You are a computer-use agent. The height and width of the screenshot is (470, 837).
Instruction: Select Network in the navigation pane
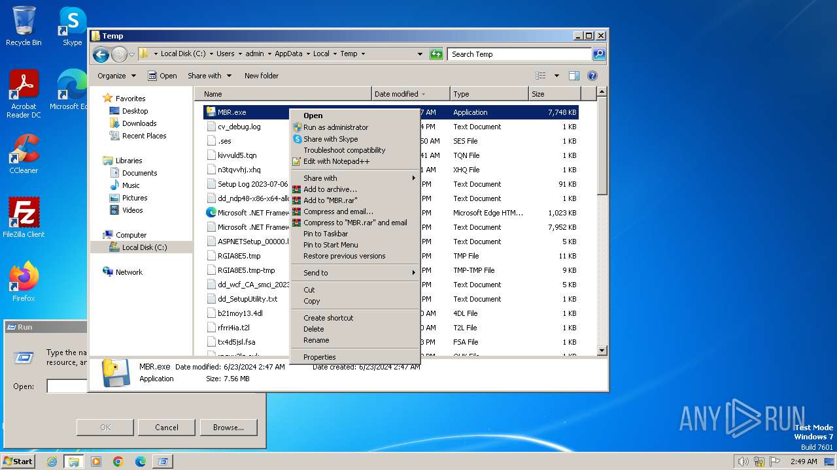pos(129,272)
